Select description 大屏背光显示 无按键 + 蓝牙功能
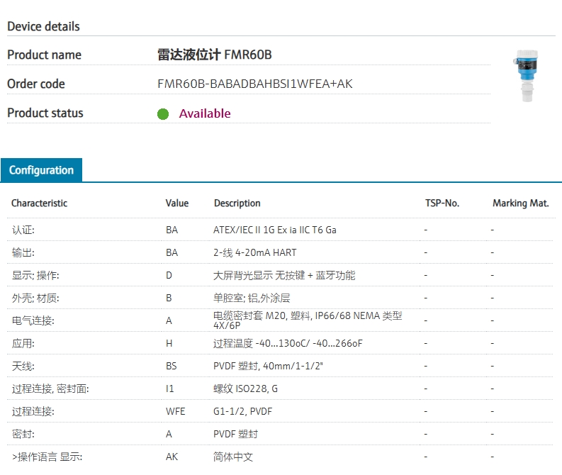 tap(284, 275)
